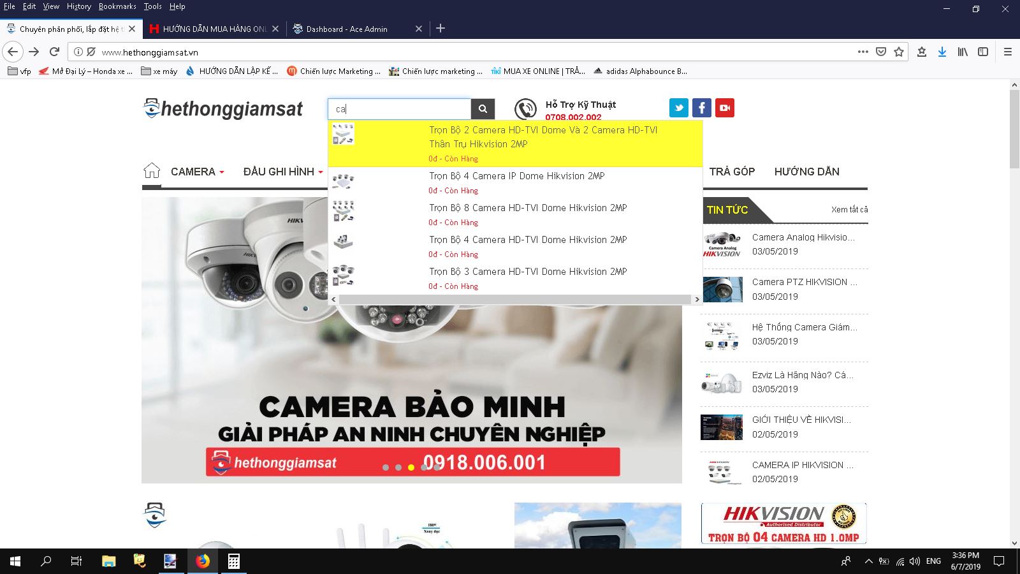Toggle the sidebar view icon

point(983,52)
